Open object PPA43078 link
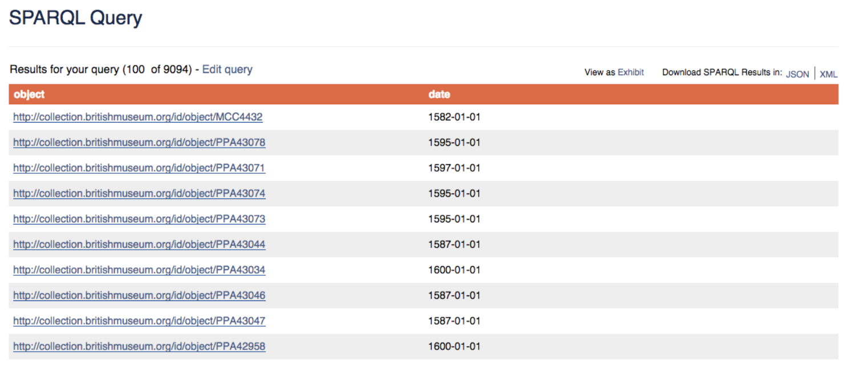Screen dimensions: 855x366 pyautogui.click(x=139, y=143)
